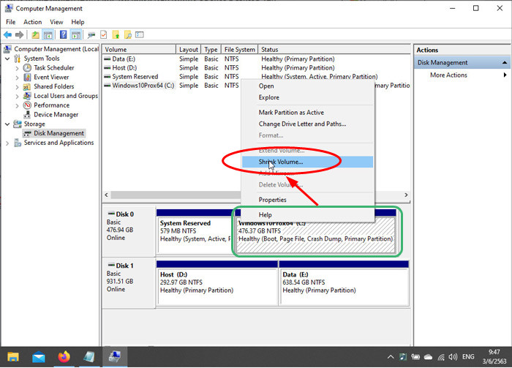
Task: Click the grey Forward arrow in the toolbar
Action: pyautogui.click(x=19, y=34)
